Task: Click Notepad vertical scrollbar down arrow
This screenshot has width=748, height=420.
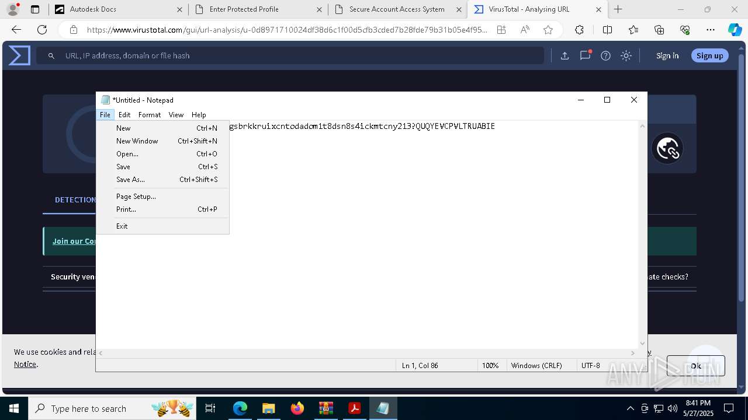Action: tap(643, 344)
